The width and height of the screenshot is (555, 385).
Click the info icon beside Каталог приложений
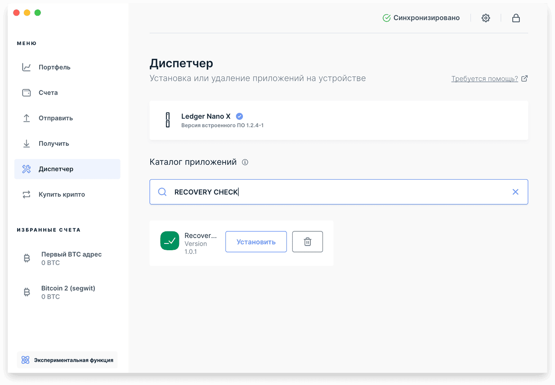[x=245, y=162]
